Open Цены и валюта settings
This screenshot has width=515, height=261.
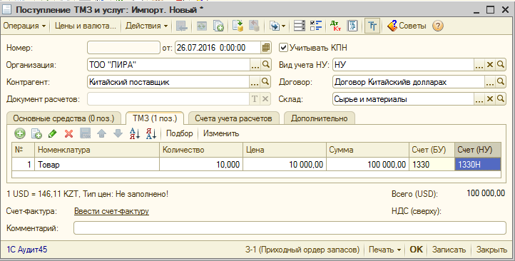click(x=86, y=26)
